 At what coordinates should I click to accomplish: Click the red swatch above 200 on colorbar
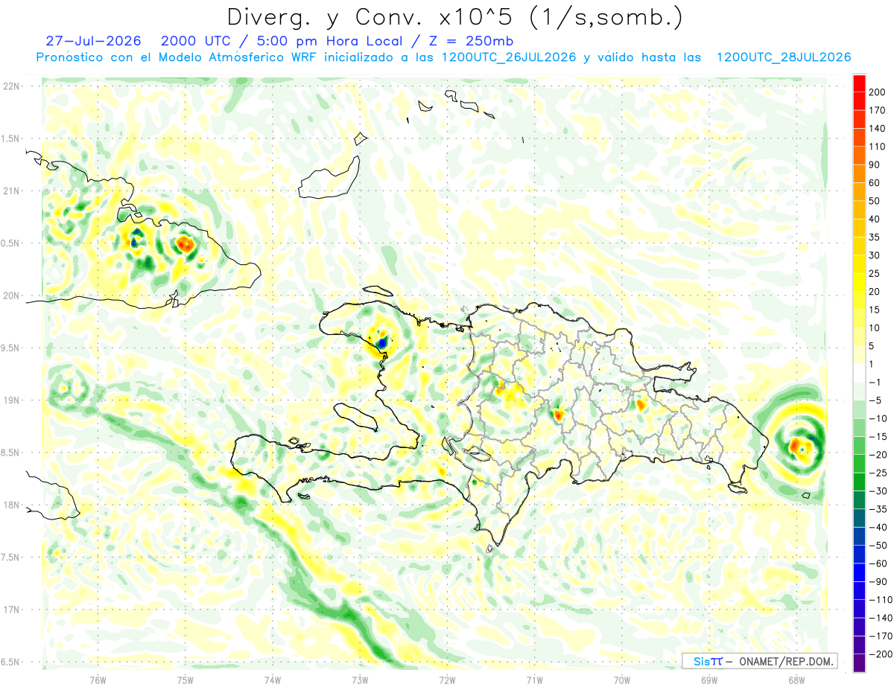(860, 83)
